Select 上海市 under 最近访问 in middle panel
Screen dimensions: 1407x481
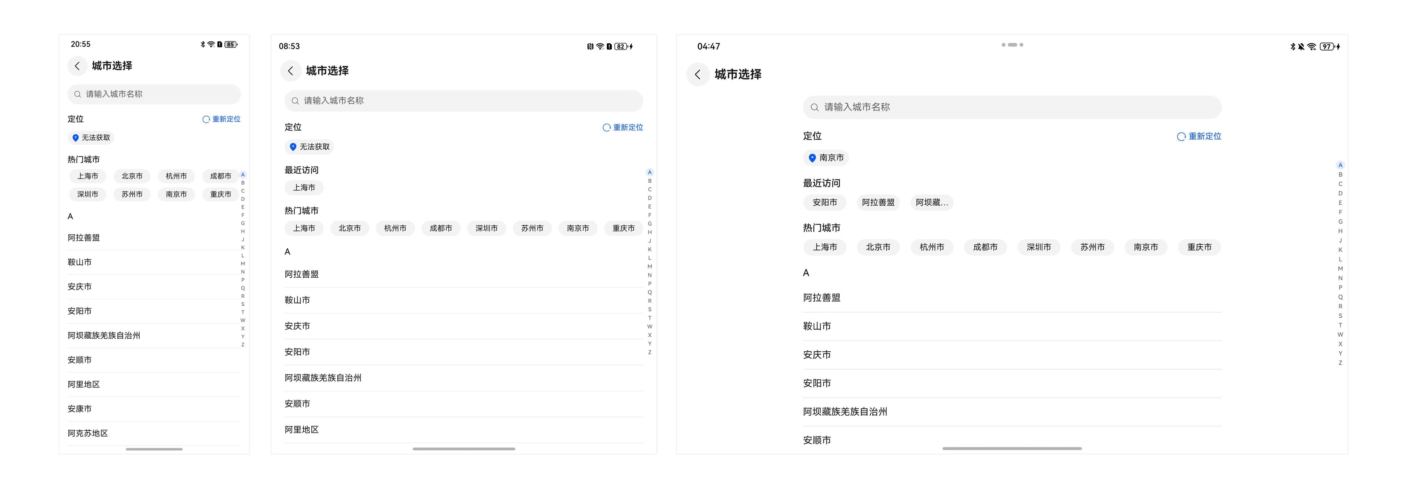pos(304,187)
